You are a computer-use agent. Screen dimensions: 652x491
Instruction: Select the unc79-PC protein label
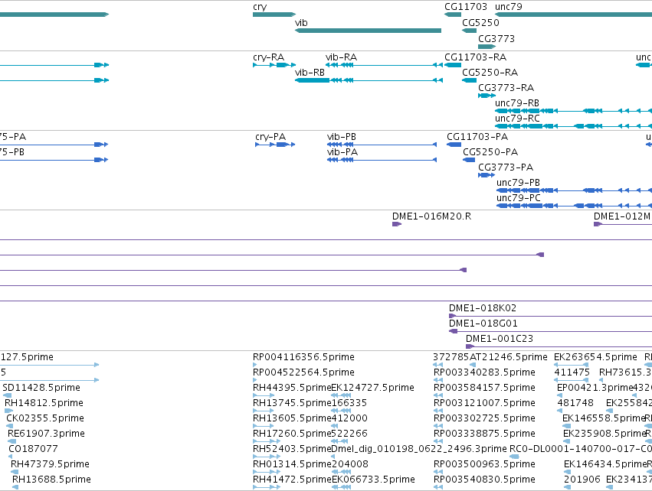(518, 198)
